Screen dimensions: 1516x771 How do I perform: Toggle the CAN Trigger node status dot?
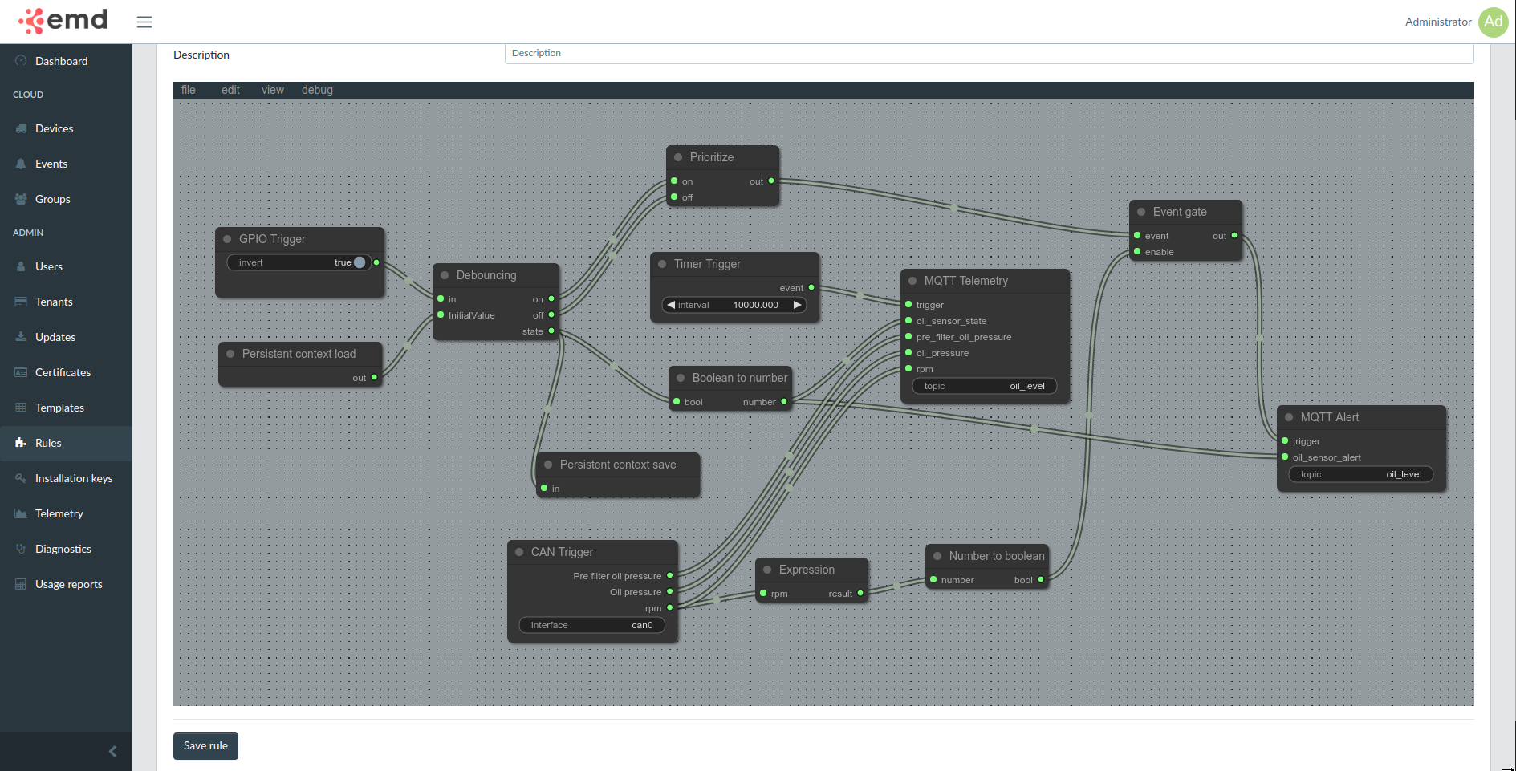tap(519, 552)
